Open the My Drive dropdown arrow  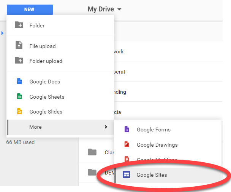(x=119, y=10)
